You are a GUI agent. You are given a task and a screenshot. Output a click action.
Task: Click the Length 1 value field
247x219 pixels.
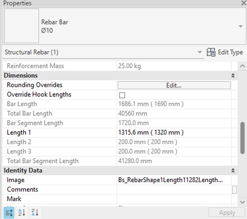pyautogui.click(x=174, y=132)
